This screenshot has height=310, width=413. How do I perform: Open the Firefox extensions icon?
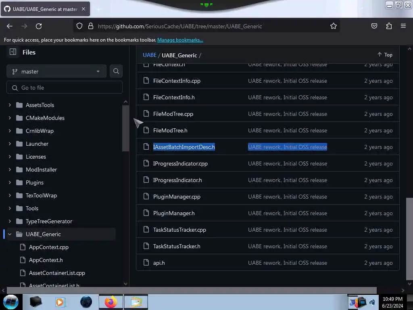(389, 26)
